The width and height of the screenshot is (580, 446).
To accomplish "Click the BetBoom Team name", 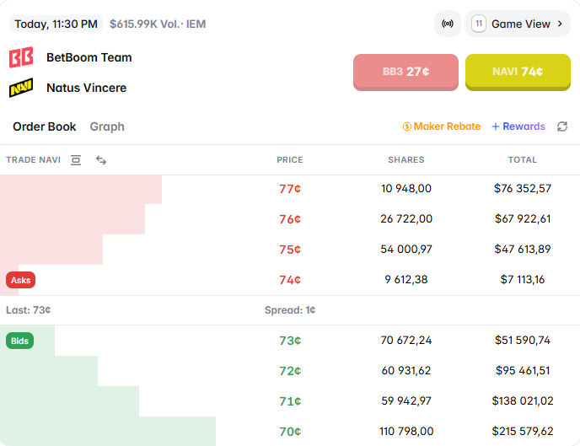I will 89,57.
